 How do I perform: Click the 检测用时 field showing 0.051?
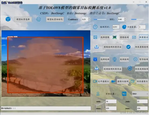tap(116, 27)
